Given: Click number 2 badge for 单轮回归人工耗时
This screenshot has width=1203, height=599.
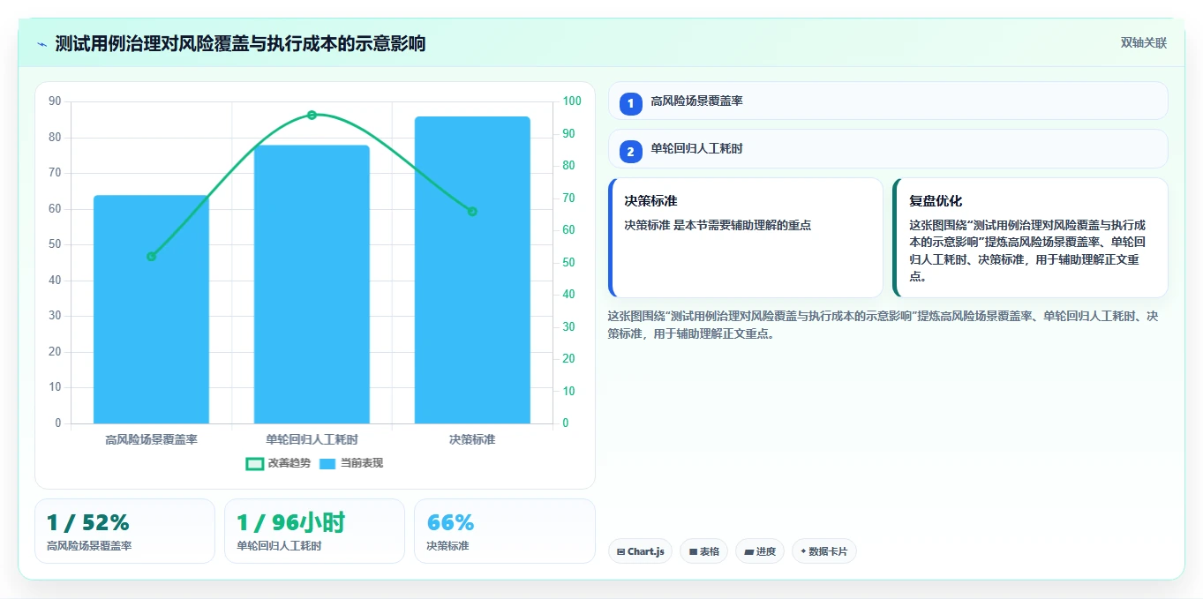Looking at the screenshot, I should point(630,152).
